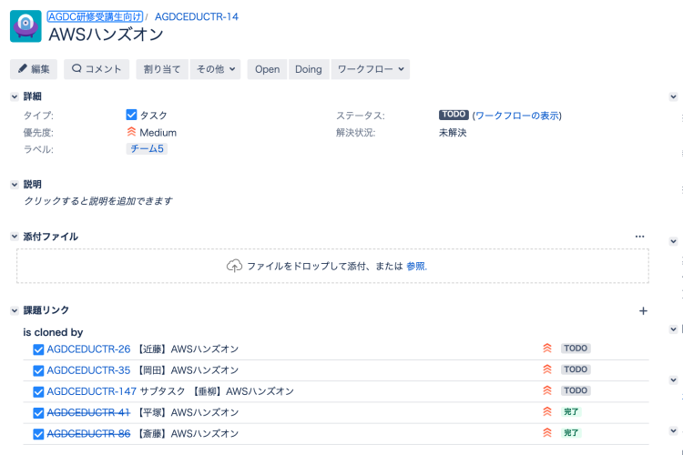The height and width of the screenshot is (455, 683).
Task: Collapse the 課題リンク section
Action: click(x=15, y=310)
